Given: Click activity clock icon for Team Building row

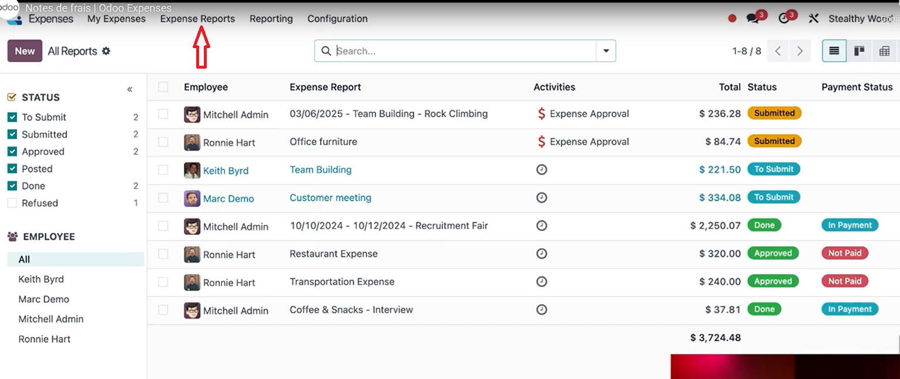Looking at the screenshot, I should (x=542, y=170).
